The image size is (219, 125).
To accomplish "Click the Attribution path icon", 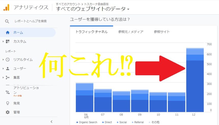I will (8, 92).
